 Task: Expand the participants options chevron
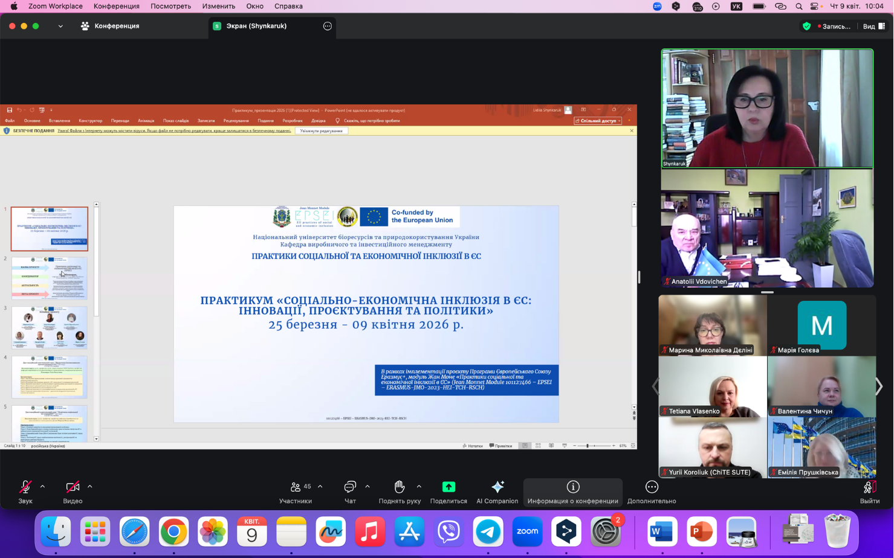(x=320, y=486)
